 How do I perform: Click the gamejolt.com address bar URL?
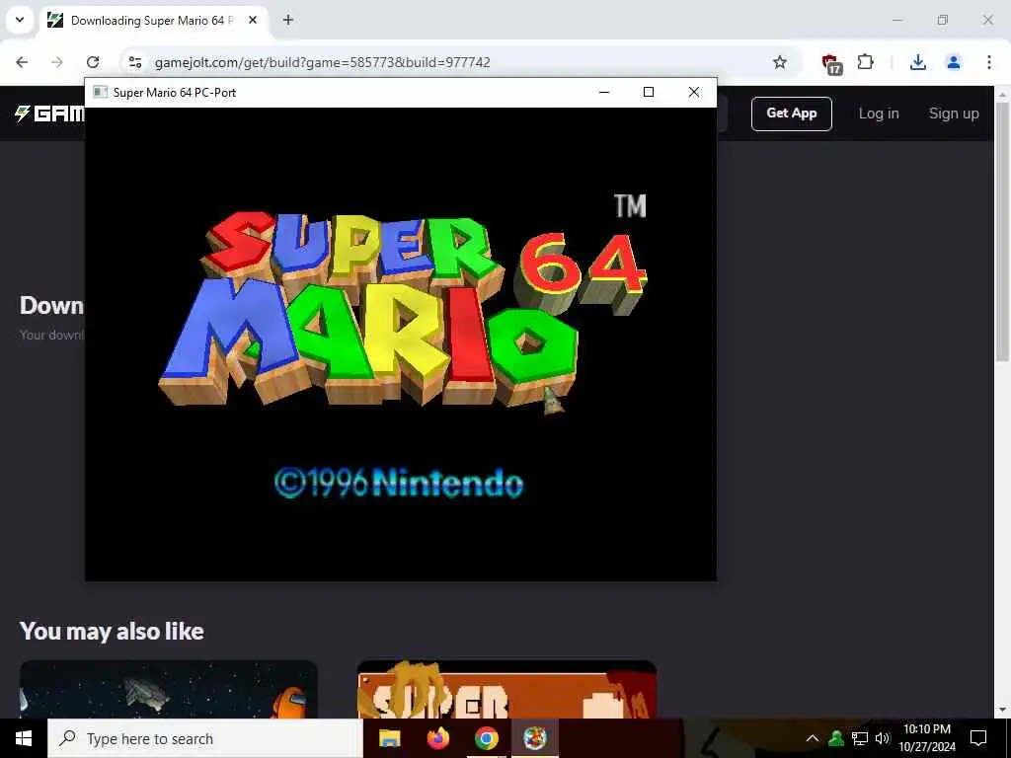point(323,62)
